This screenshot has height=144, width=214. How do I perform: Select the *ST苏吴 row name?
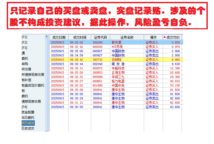pos(117,47)
